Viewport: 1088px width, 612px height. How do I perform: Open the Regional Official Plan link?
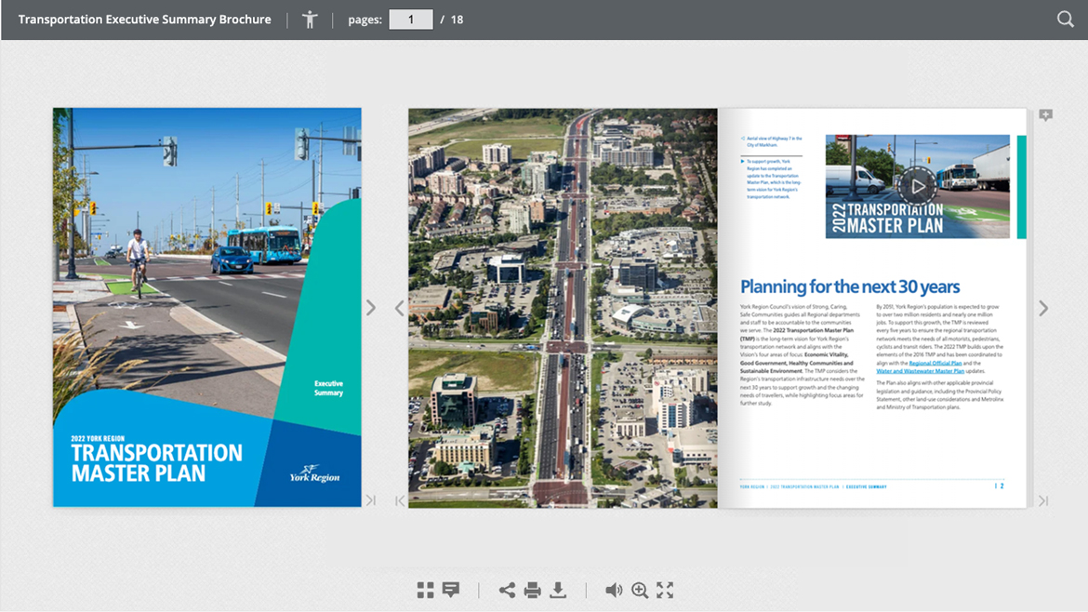coord(935,364)
